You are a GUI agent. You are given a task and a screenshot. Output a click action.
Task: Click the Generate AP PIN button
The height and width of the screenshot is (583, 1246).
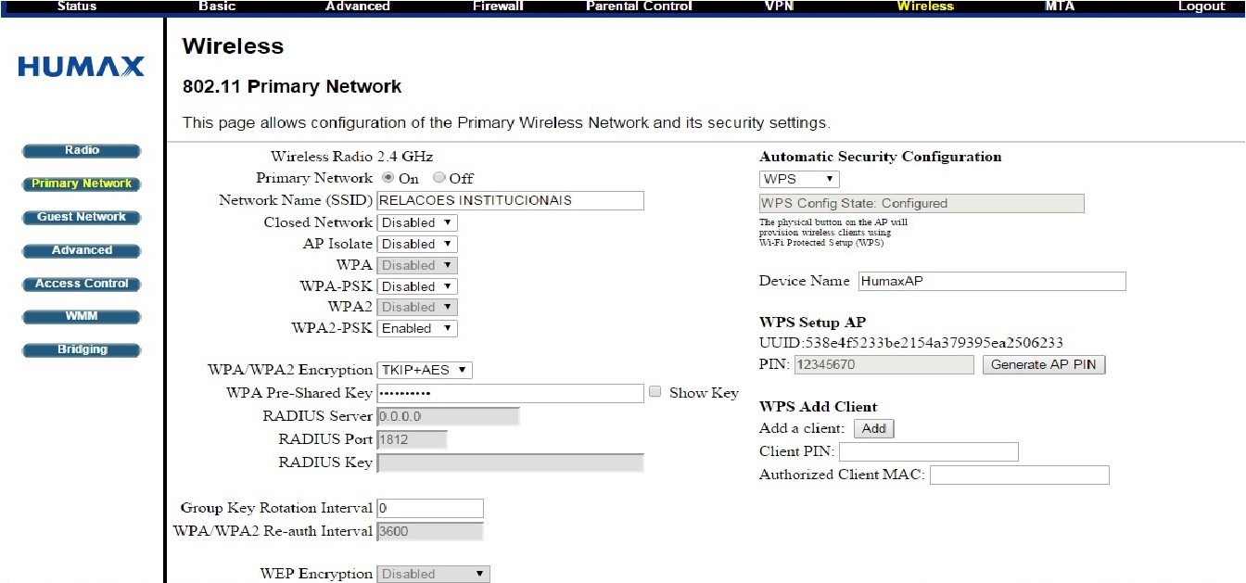pos(1043,364)
